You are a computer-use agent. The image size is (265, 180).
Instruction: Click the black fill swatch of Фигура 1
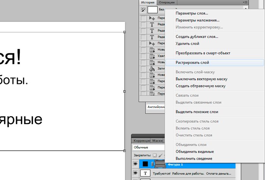tap(145, 164)
